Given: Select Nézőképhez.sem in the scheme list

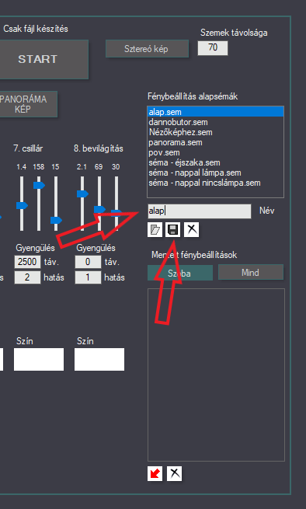Looking at the screenshot, I should click(215, 132).
